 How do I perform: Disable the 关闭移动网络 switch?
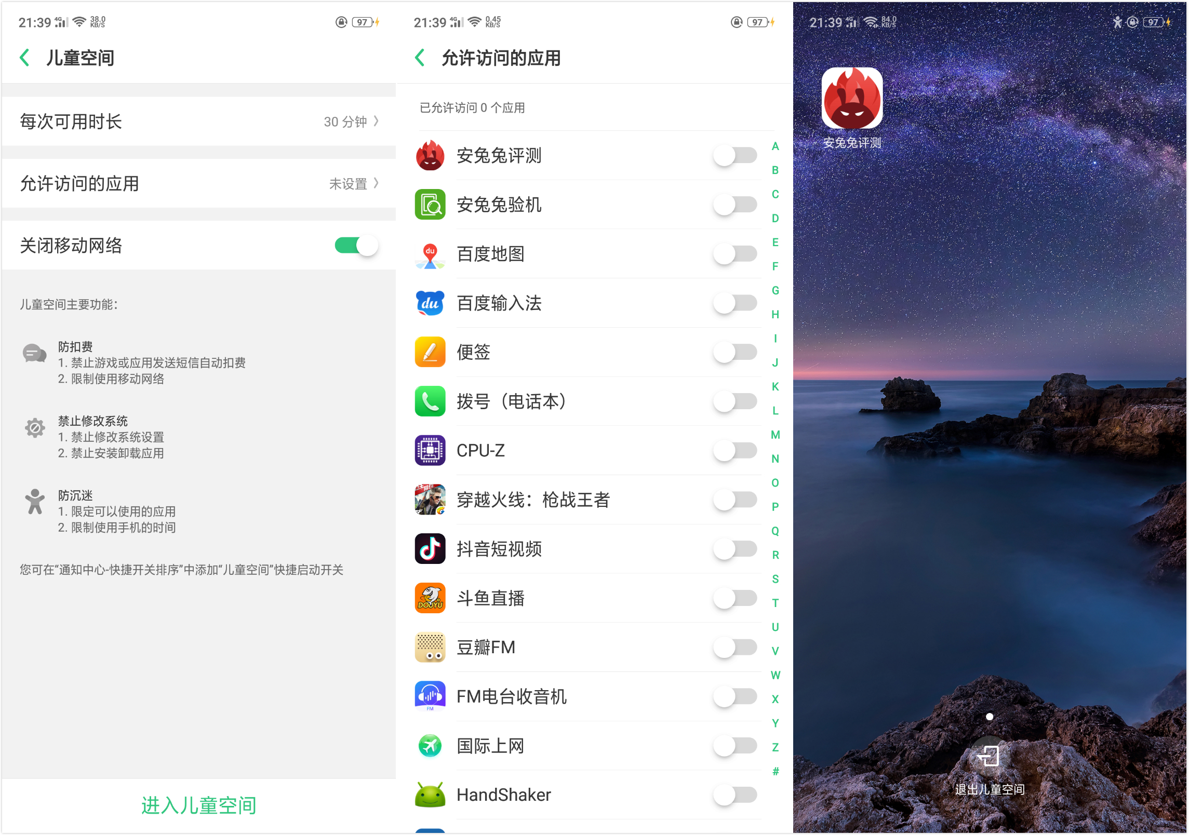356,246
